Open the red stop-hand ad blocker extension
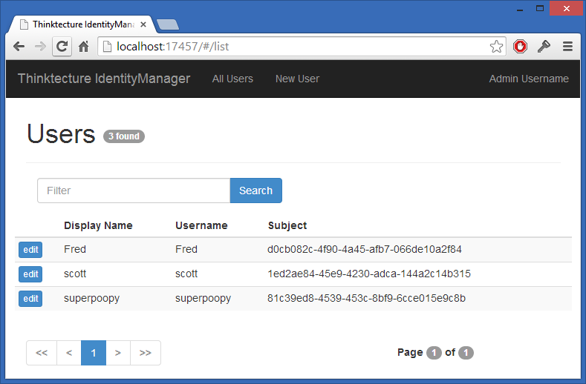Screen dimensions: 586x384 [520, 46]
